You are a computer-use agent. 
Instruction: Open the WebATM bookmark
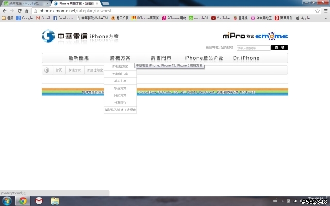(x=92, y=18)
